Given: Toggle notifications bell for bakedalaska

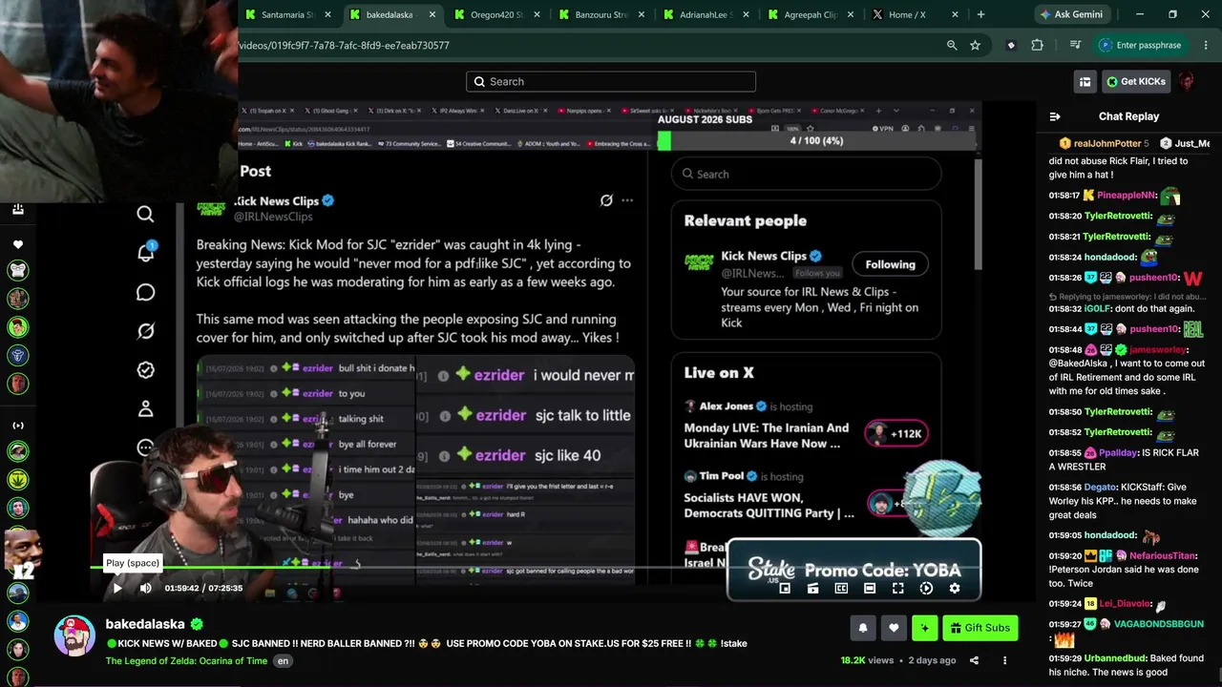Looking at the screenshot, I should tap(863, 628).
